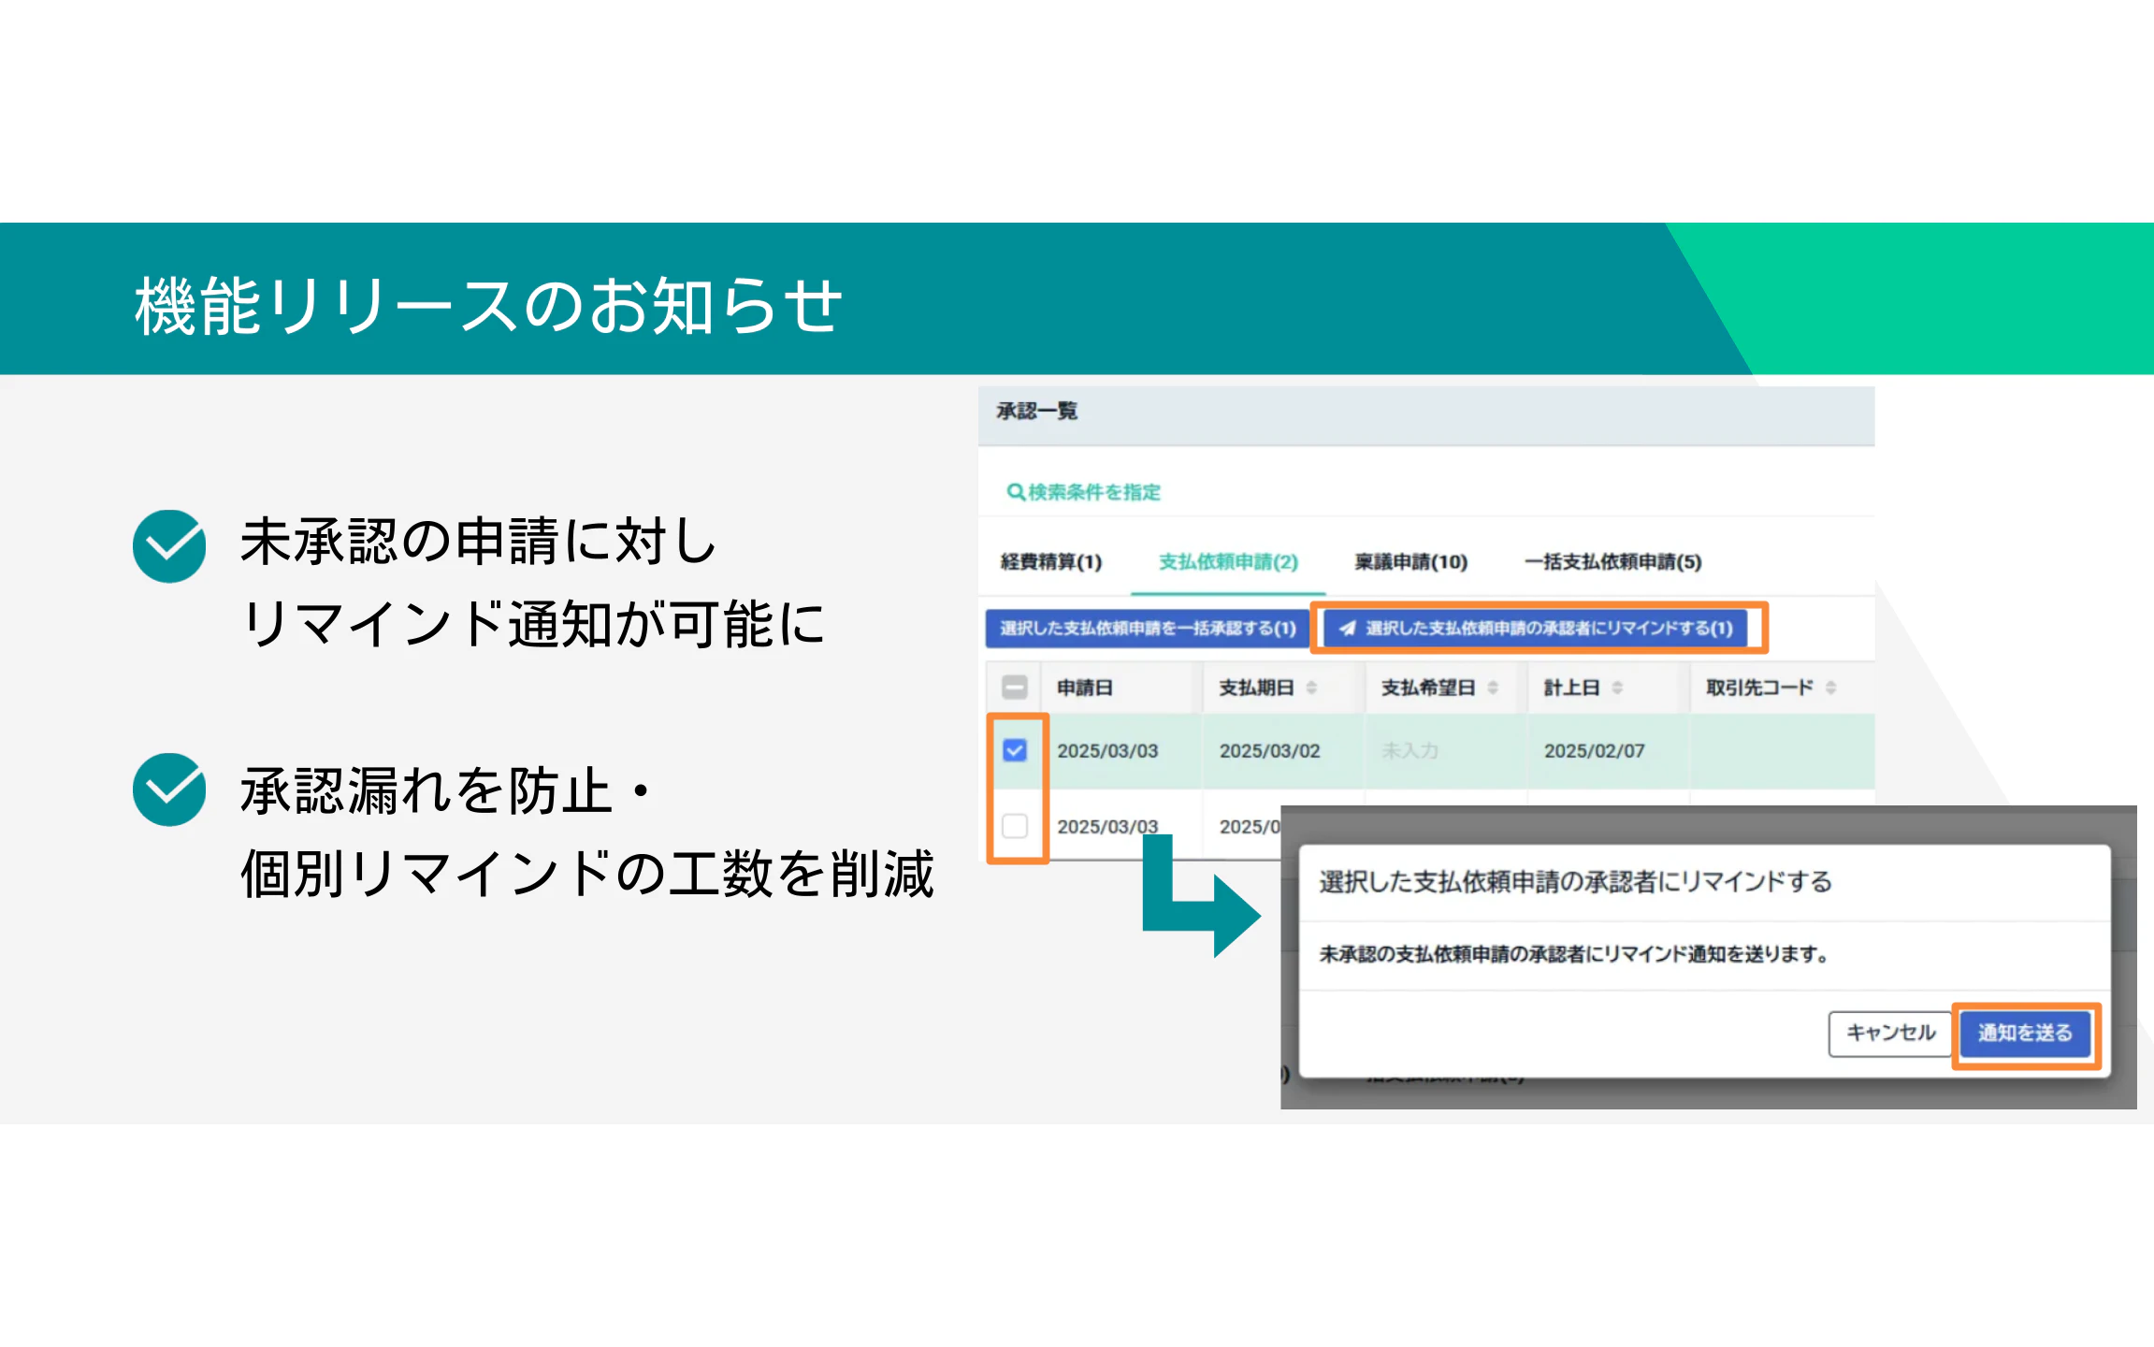The image size is (2154, 1347).
Task: Switch to the 経費精算(1) tab
Action: (x=1051, y=562)
